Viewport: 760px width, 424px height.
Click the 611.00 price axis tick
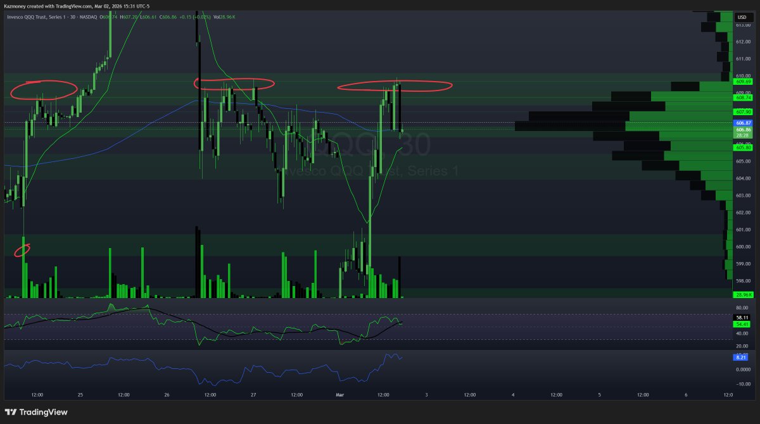tap(744, 59)
